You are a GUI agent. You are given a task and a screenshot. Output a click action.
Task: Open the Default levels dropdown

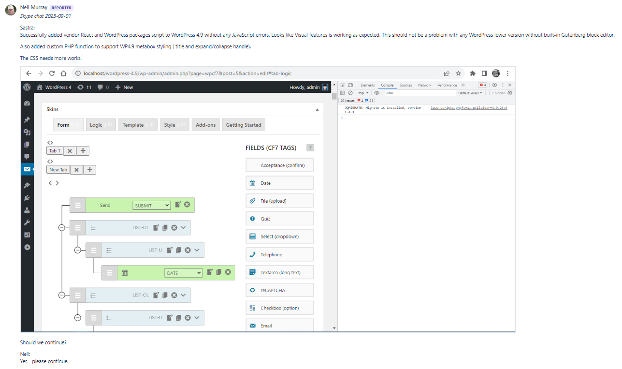pos(470,93)
